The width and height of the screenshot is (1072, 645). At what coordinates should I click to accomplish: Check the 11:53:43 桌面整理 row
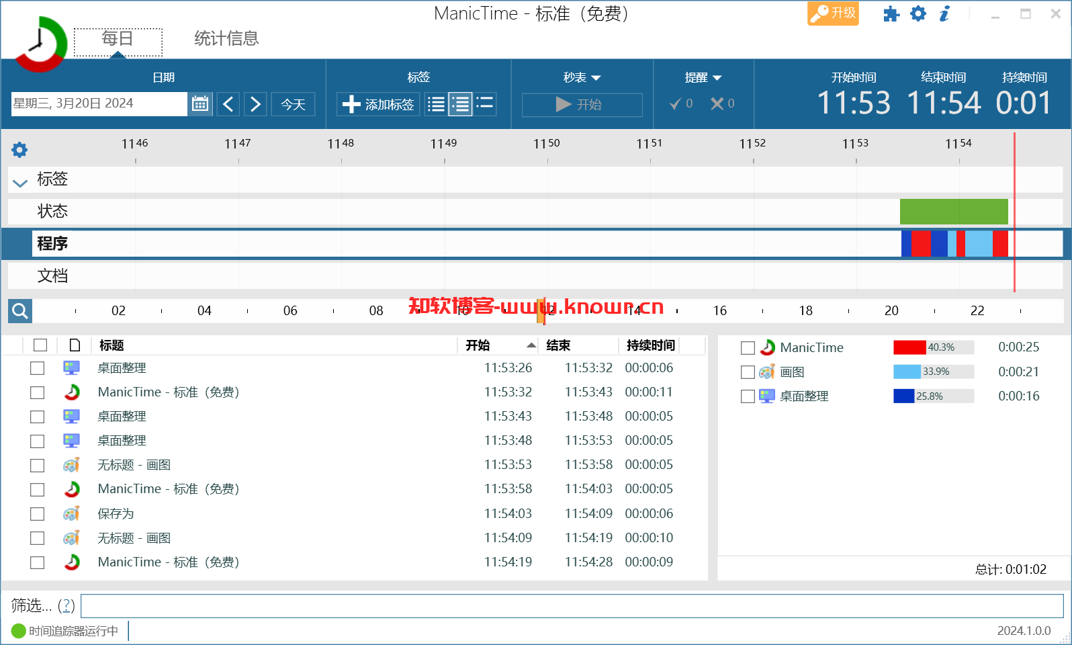tap(37, 417)
